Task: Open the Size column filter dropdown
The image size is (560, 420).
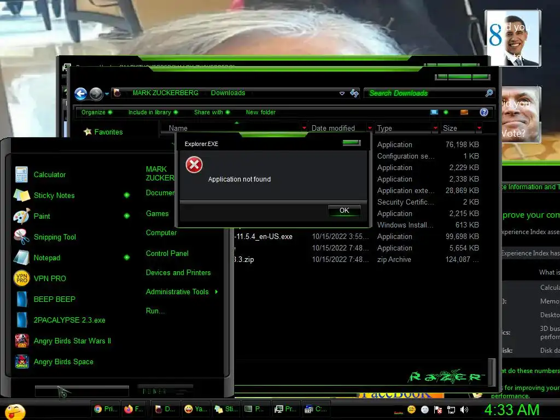Action: (479, 128)
